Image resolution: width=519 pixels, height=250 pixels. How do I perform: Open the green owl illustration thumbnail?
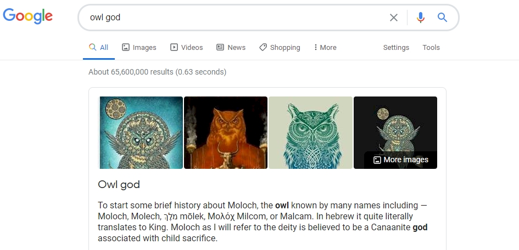pos(310,133)
